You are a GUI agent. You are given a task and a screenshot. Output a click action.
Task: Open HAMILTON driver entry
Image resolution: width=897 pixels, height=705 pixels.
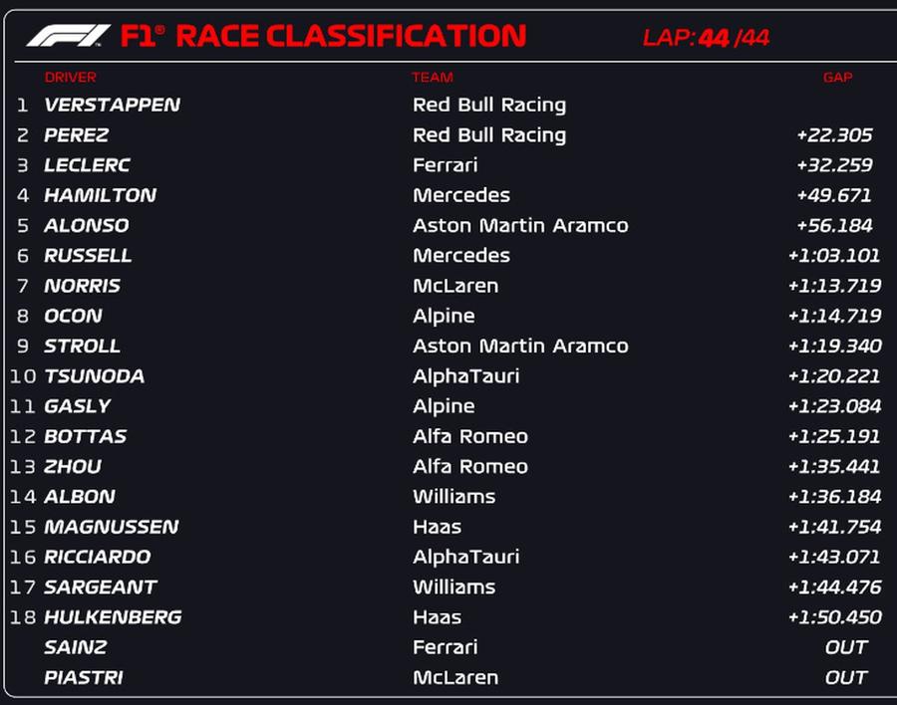tap(100, 195)
